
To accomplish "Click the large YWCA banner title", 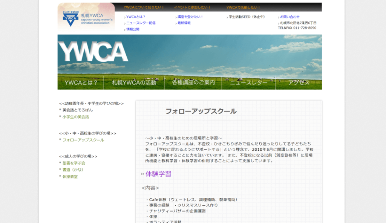I will click(93, 52).
